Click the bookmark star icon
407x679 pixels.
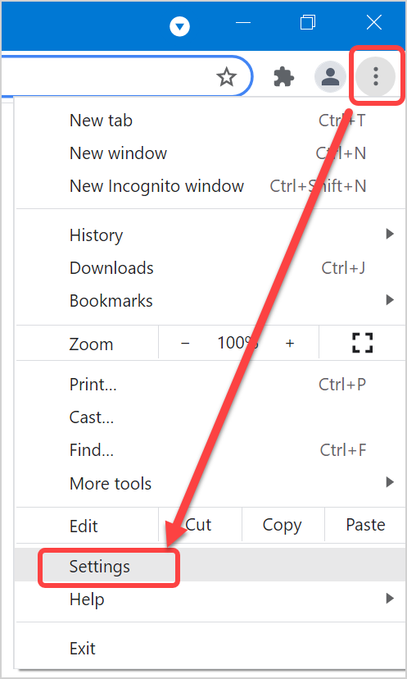coord(226,78)
